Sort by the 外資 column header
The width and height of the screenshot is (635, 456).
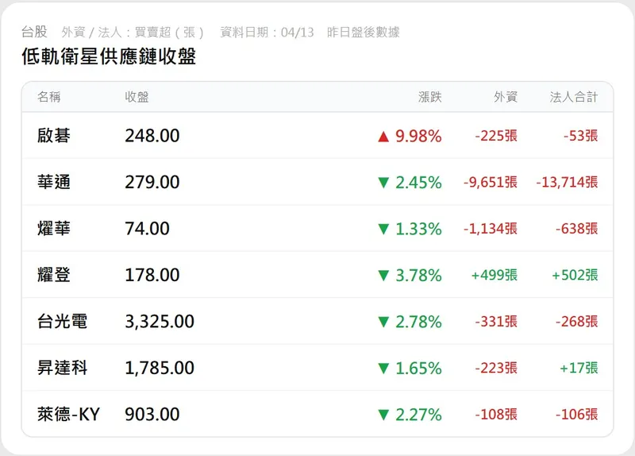505,97
